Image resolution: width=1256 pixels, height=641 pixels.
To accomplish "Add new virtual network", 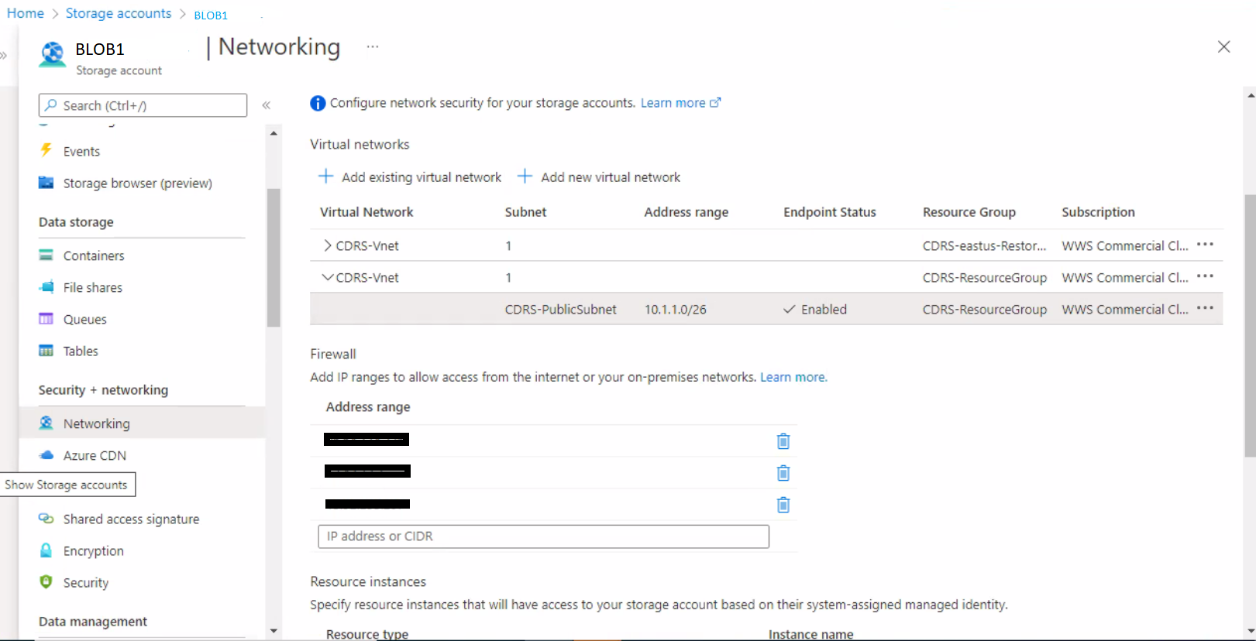I will tap(599, 177).
